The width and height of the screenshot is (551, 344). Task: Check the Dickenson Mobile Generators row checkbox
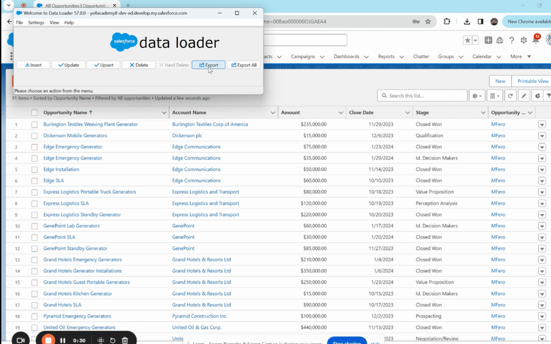34,136
